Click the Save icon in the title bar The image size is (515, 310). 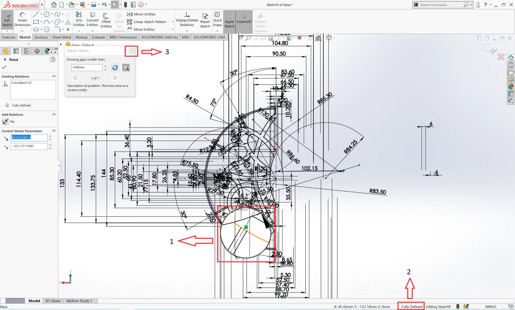(82, 5)
